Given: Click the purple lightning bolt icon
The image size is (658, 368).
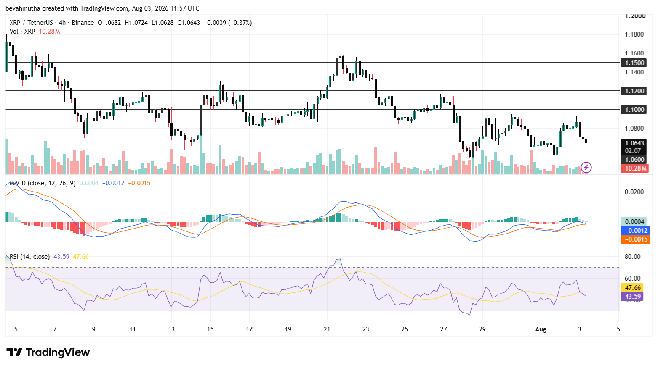Looking at the screenshot, I should click(586, 167).
